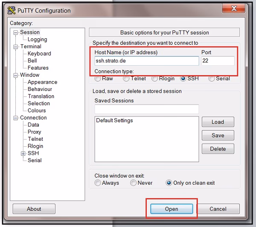
Task: Open the Colours settings category
Action: point(37,111)
